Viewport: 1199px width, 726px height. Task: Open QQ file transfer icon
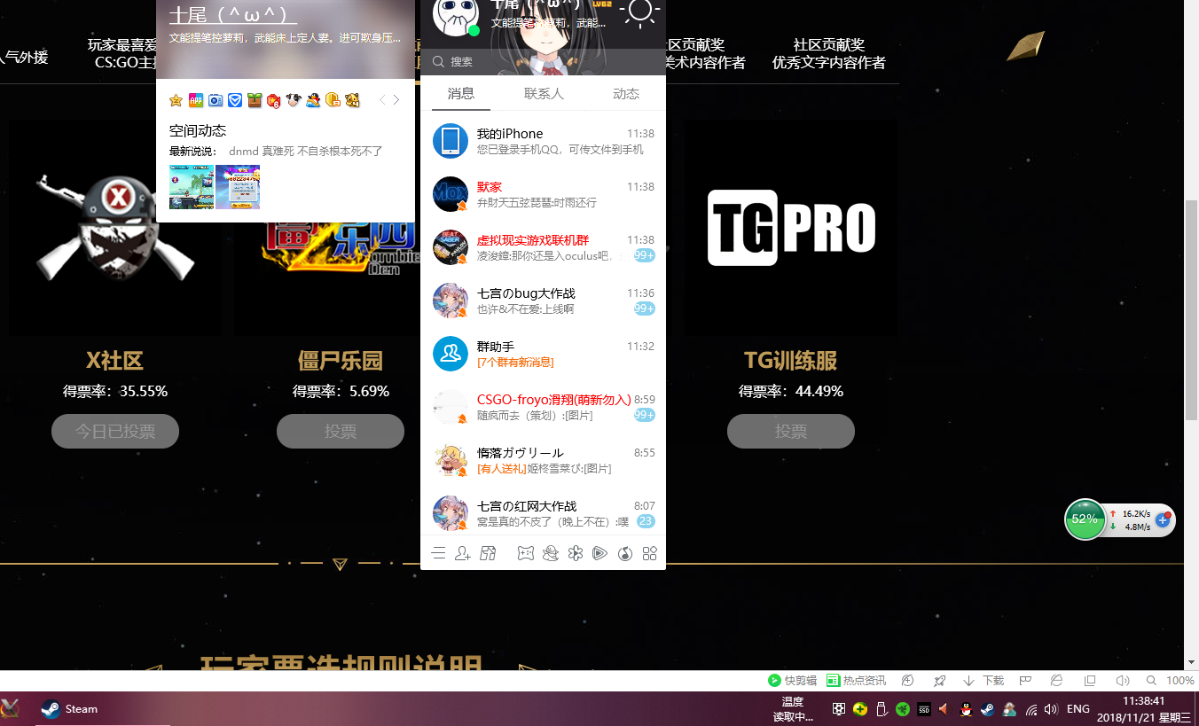tap(487, 553)
